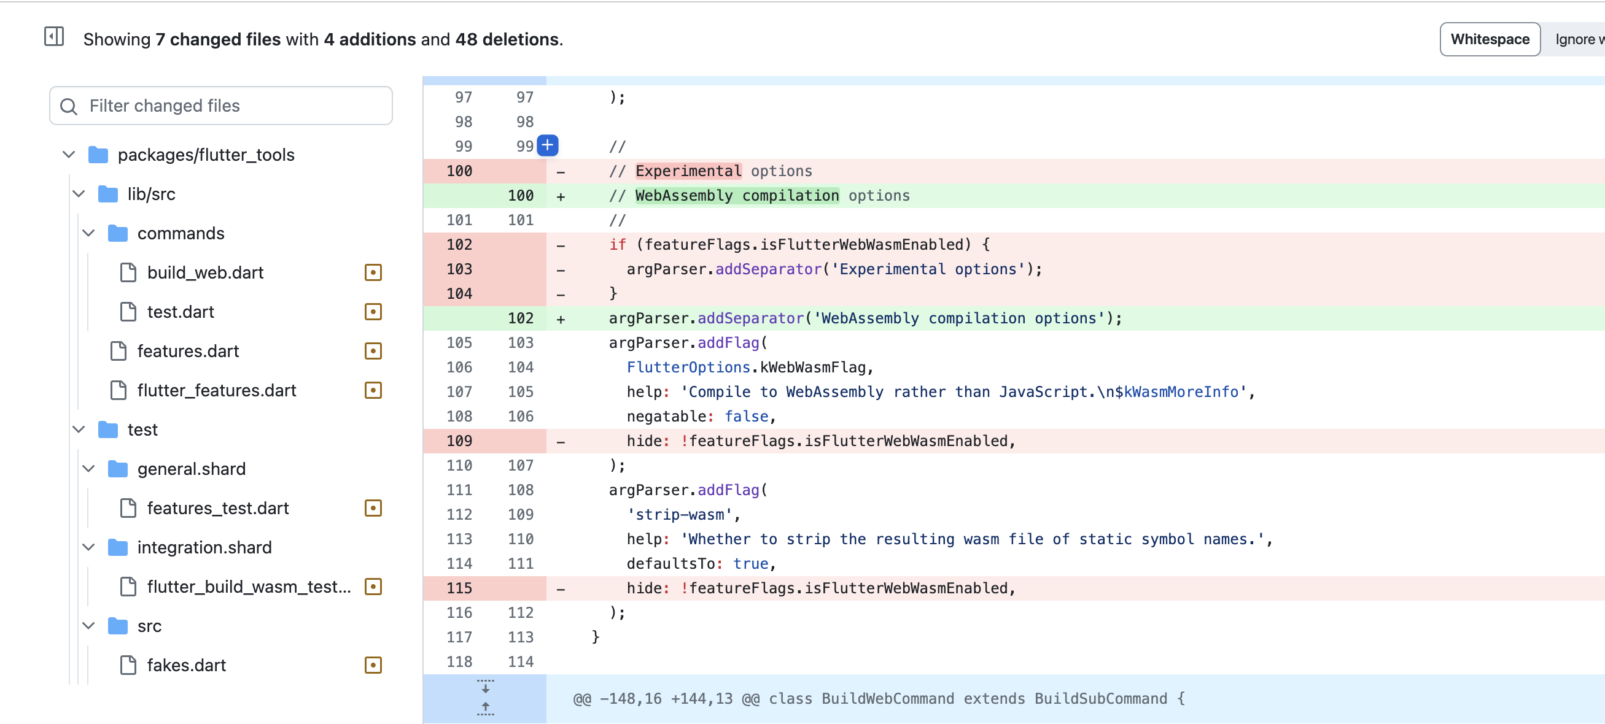Image resolution: width=1605 pixels, height=724 pixels.
Task: Click the modified status icon for fakes.dart
Action: 373,665
